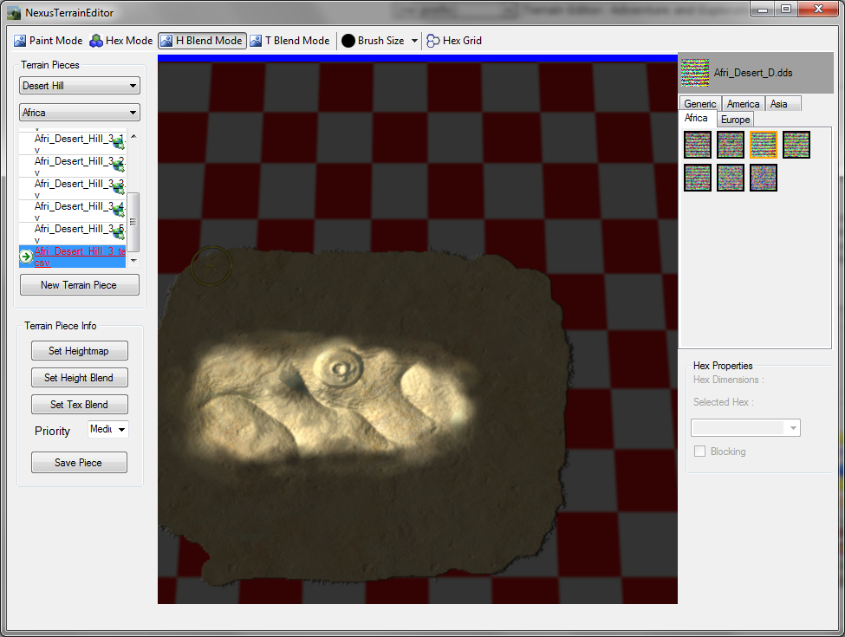
Task: Click globe icon on Afri_Desert_Hill_3_4 row
Action: 119,211
